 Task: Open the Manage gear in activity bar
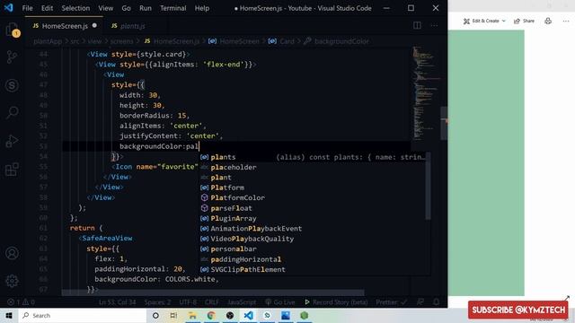coord(12,281)
